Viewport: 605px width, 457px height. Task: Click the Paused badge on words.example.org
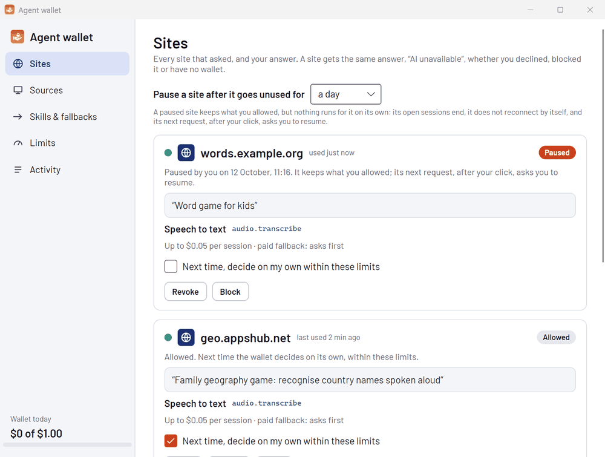click(x=557, y=153)
